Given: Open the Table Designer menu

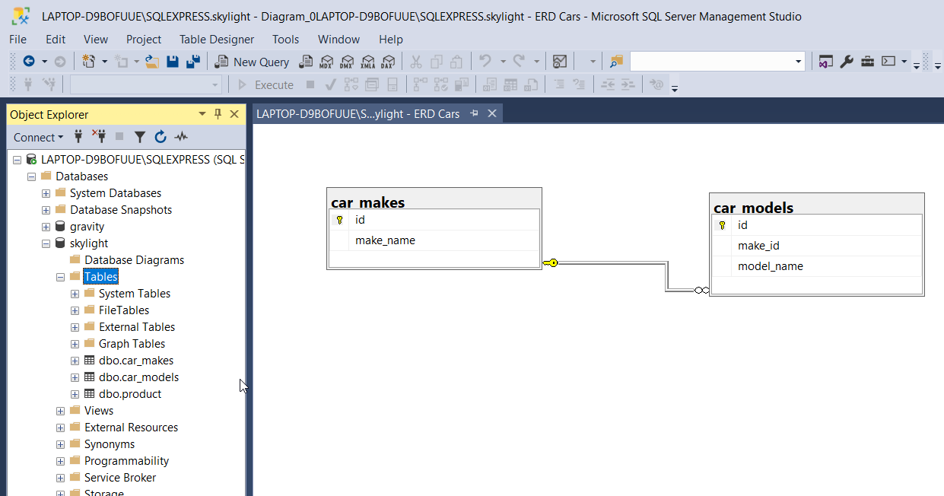Looking at the screenshot, I should (x=216, y=39).
